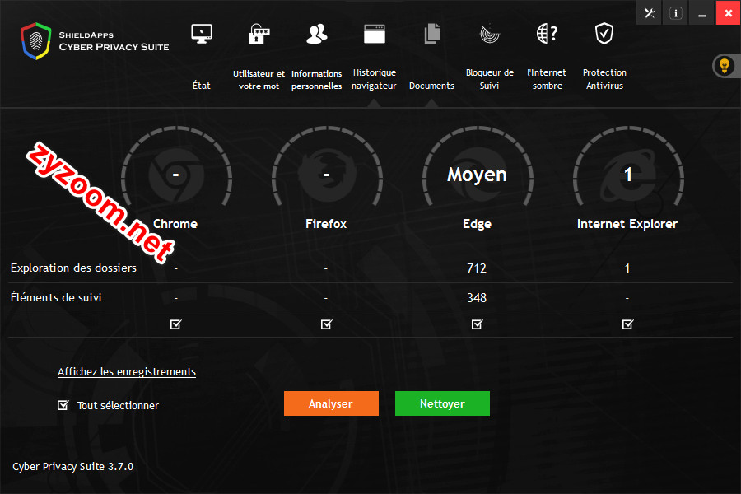Click the Firefox gauge icon

coord(327,166)
